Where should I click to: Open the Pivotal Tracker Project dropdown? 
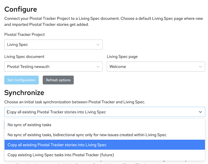tap(54, 44)
